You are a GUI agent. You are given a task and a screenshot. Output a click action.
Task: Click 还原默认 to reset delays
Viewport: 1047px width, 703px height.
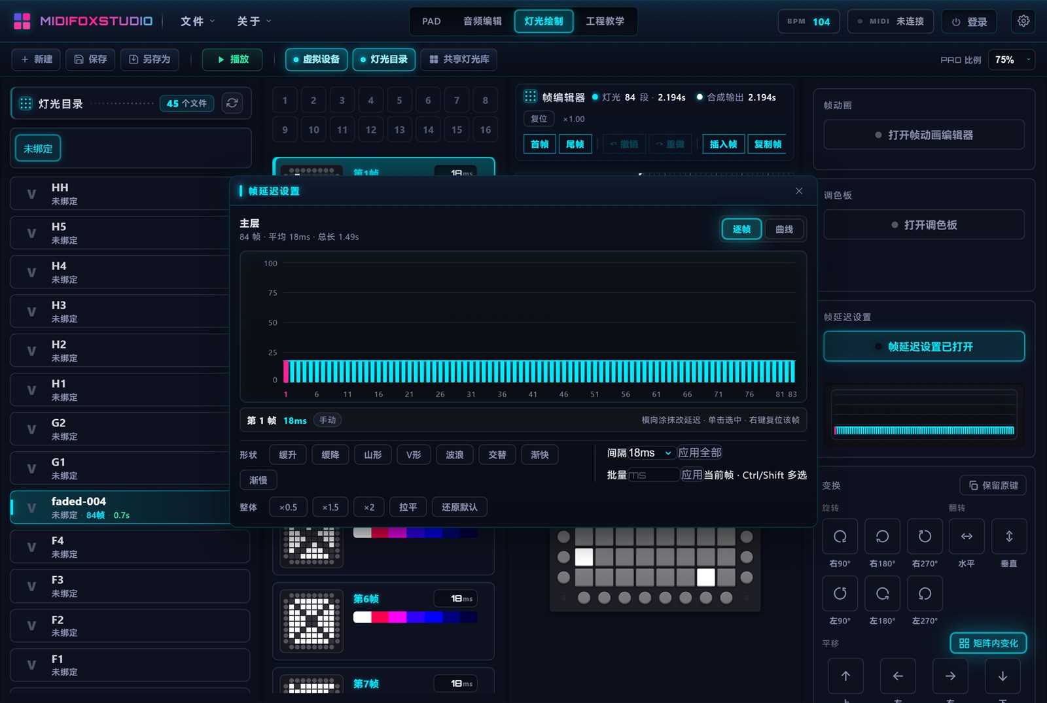[x=459, y=507]
